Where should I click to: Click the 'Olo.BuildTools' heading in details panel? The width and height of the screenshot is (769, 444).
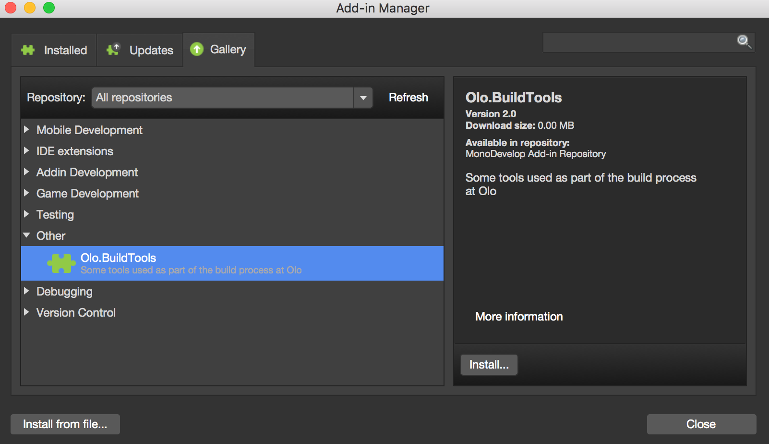point(514,98)
